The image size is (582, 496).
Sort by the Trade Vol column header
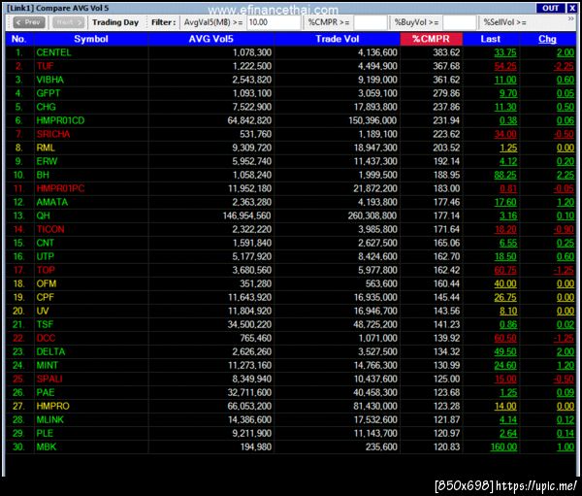[x=337, y=39]
